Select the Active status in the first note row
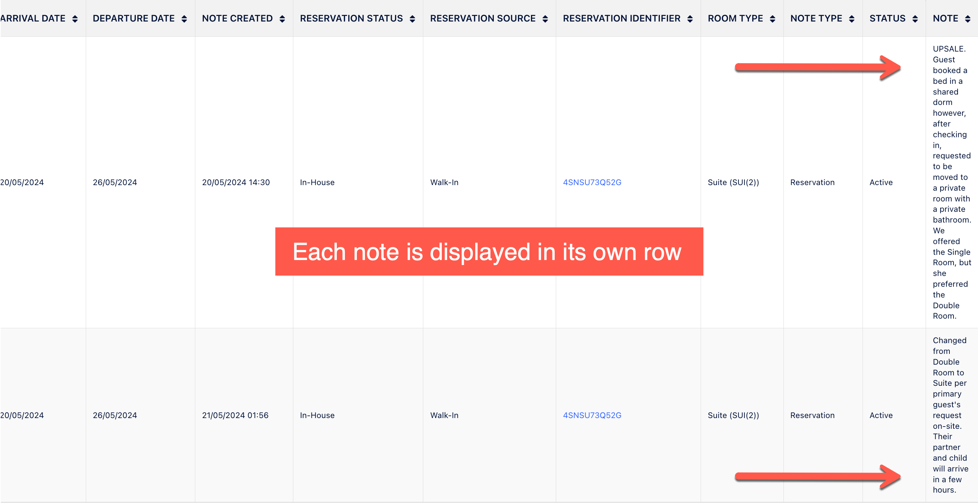Screen dimensions: 978x503 pos(881,182)
